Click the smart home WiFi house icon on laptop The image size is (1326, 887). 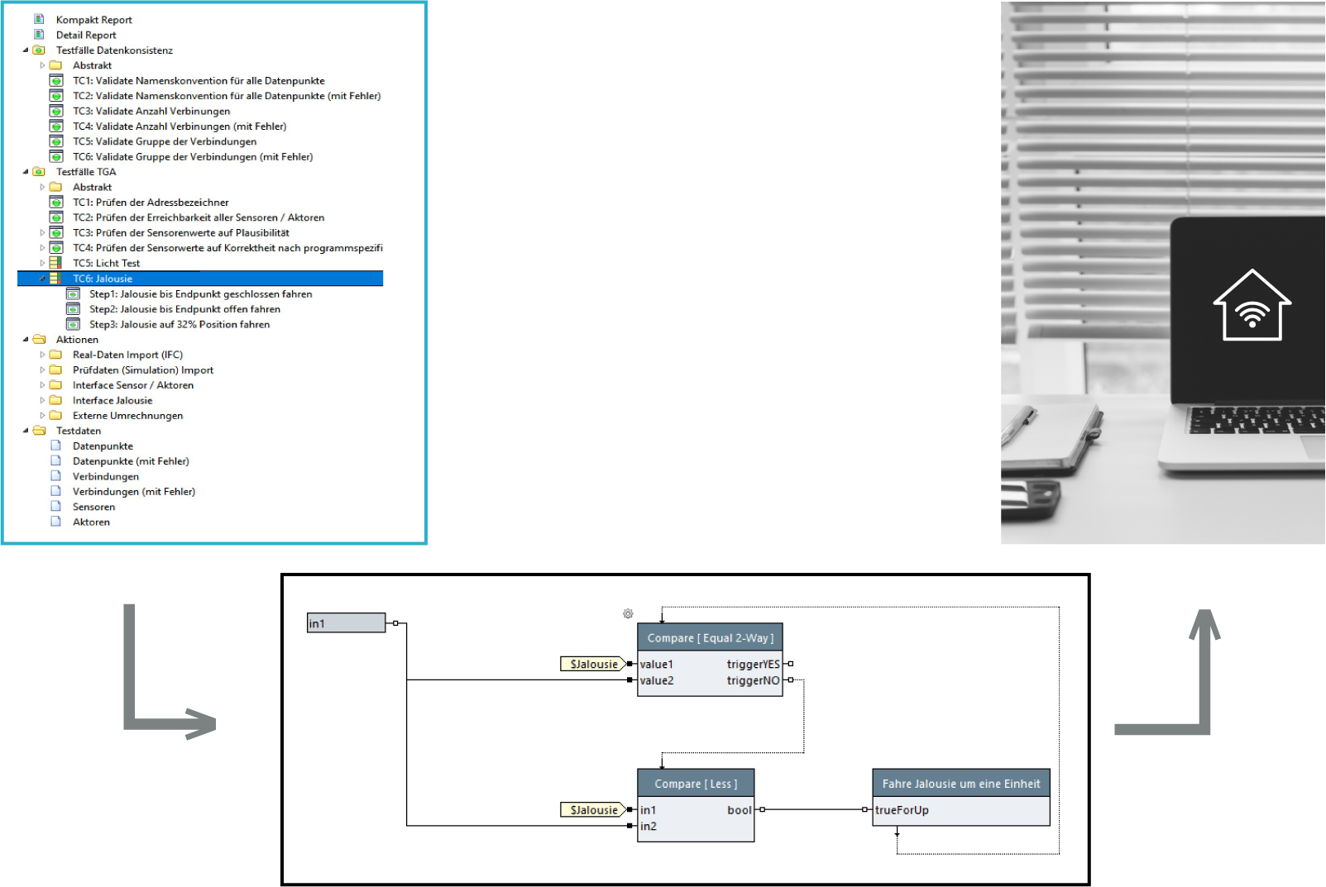[1252, 305]
